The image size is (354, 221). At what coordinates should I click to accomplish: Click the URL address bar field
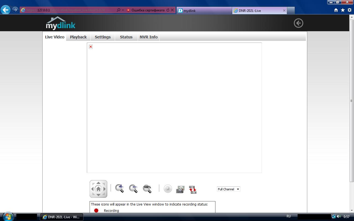[69, 10]
